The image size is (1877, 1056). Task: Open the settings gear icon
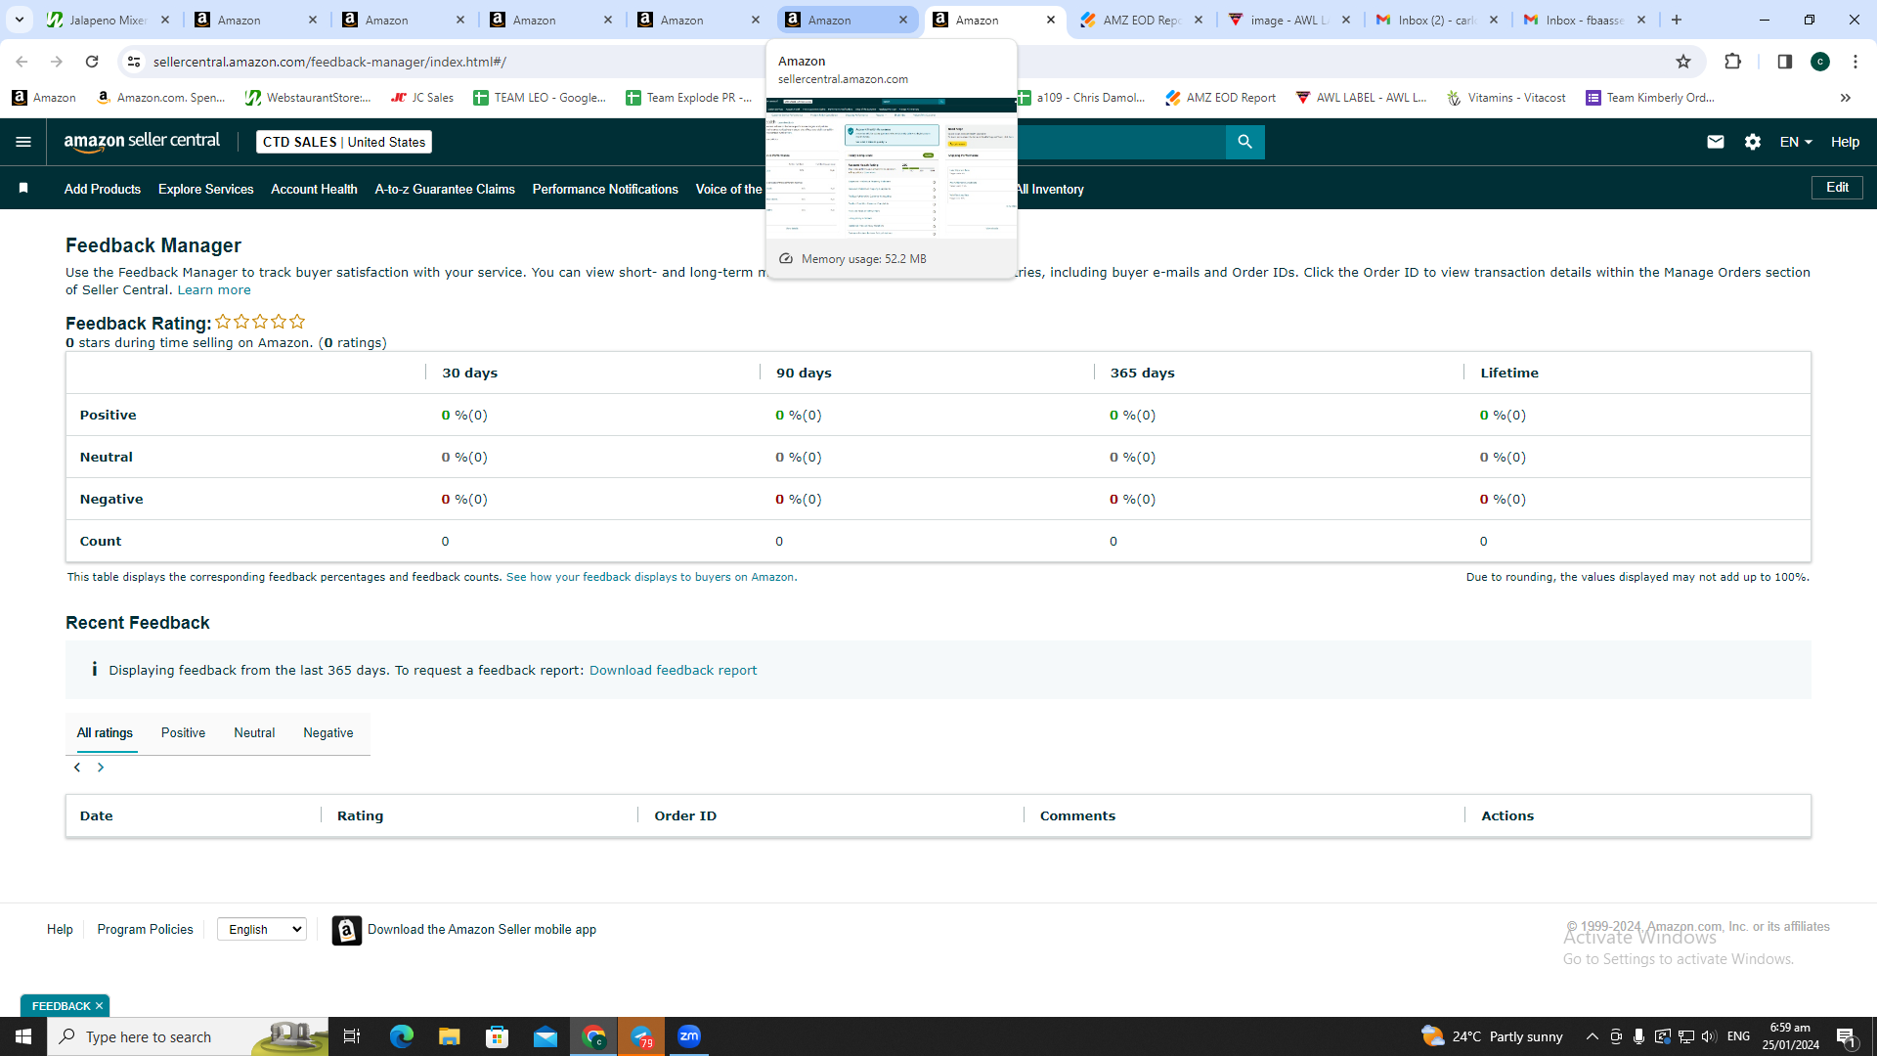pyautogui.click(x=1753, y=142)
